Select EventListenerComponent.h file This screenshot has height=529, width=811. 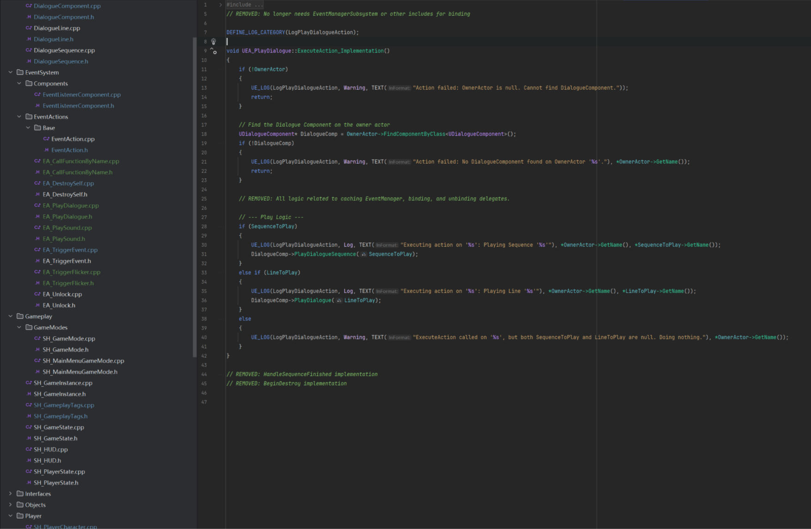coord(78,106)
